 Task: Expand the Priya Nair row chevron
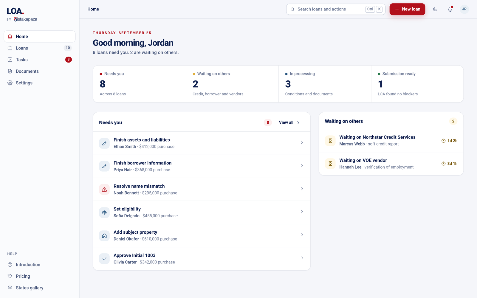point(302,166)
